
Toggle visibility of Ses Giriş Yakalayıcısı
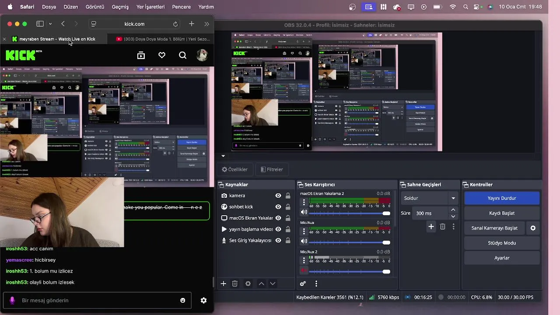coord(278,240)
